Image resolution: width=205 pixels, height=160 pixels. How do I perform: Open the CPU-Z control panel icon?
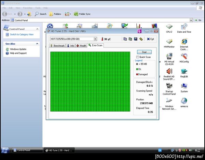(169, 28)
